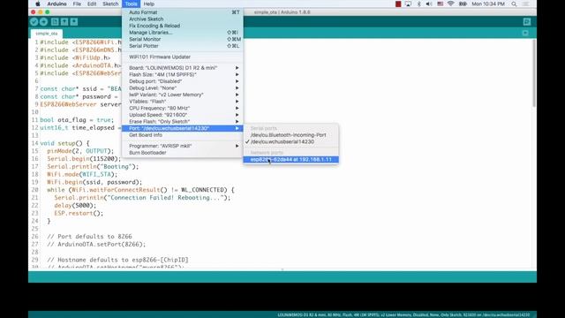Select checked /dev/cu.wchusbserial14230 port
This screenshot has height=318, width=565.
[x=290, y=142]
